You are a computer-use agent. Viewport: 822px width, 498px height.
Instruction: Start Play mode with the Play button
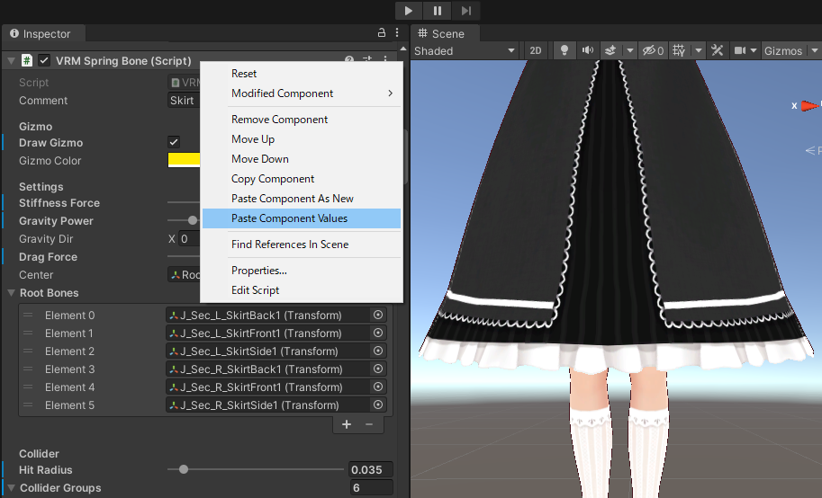[409, 11]
